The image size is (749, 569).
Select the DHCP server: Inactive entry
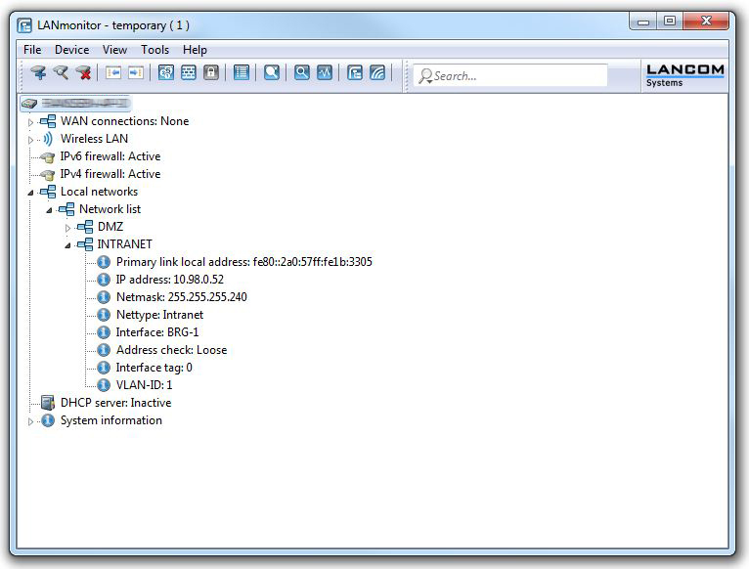pyautogui.click(x=115, y=403)
